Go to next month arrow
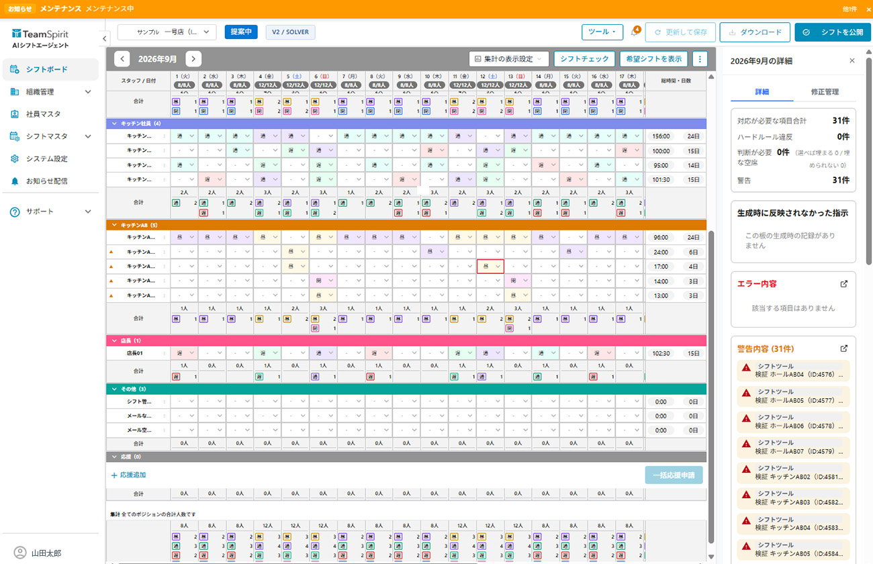 point(193,58)
